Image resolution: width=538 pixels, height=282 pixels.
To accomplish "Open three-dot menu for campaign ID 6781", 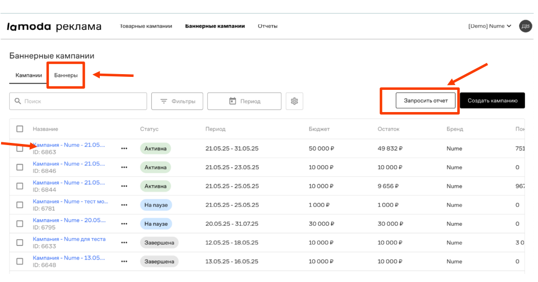I will pyautogui.click(x=124, y=205).
